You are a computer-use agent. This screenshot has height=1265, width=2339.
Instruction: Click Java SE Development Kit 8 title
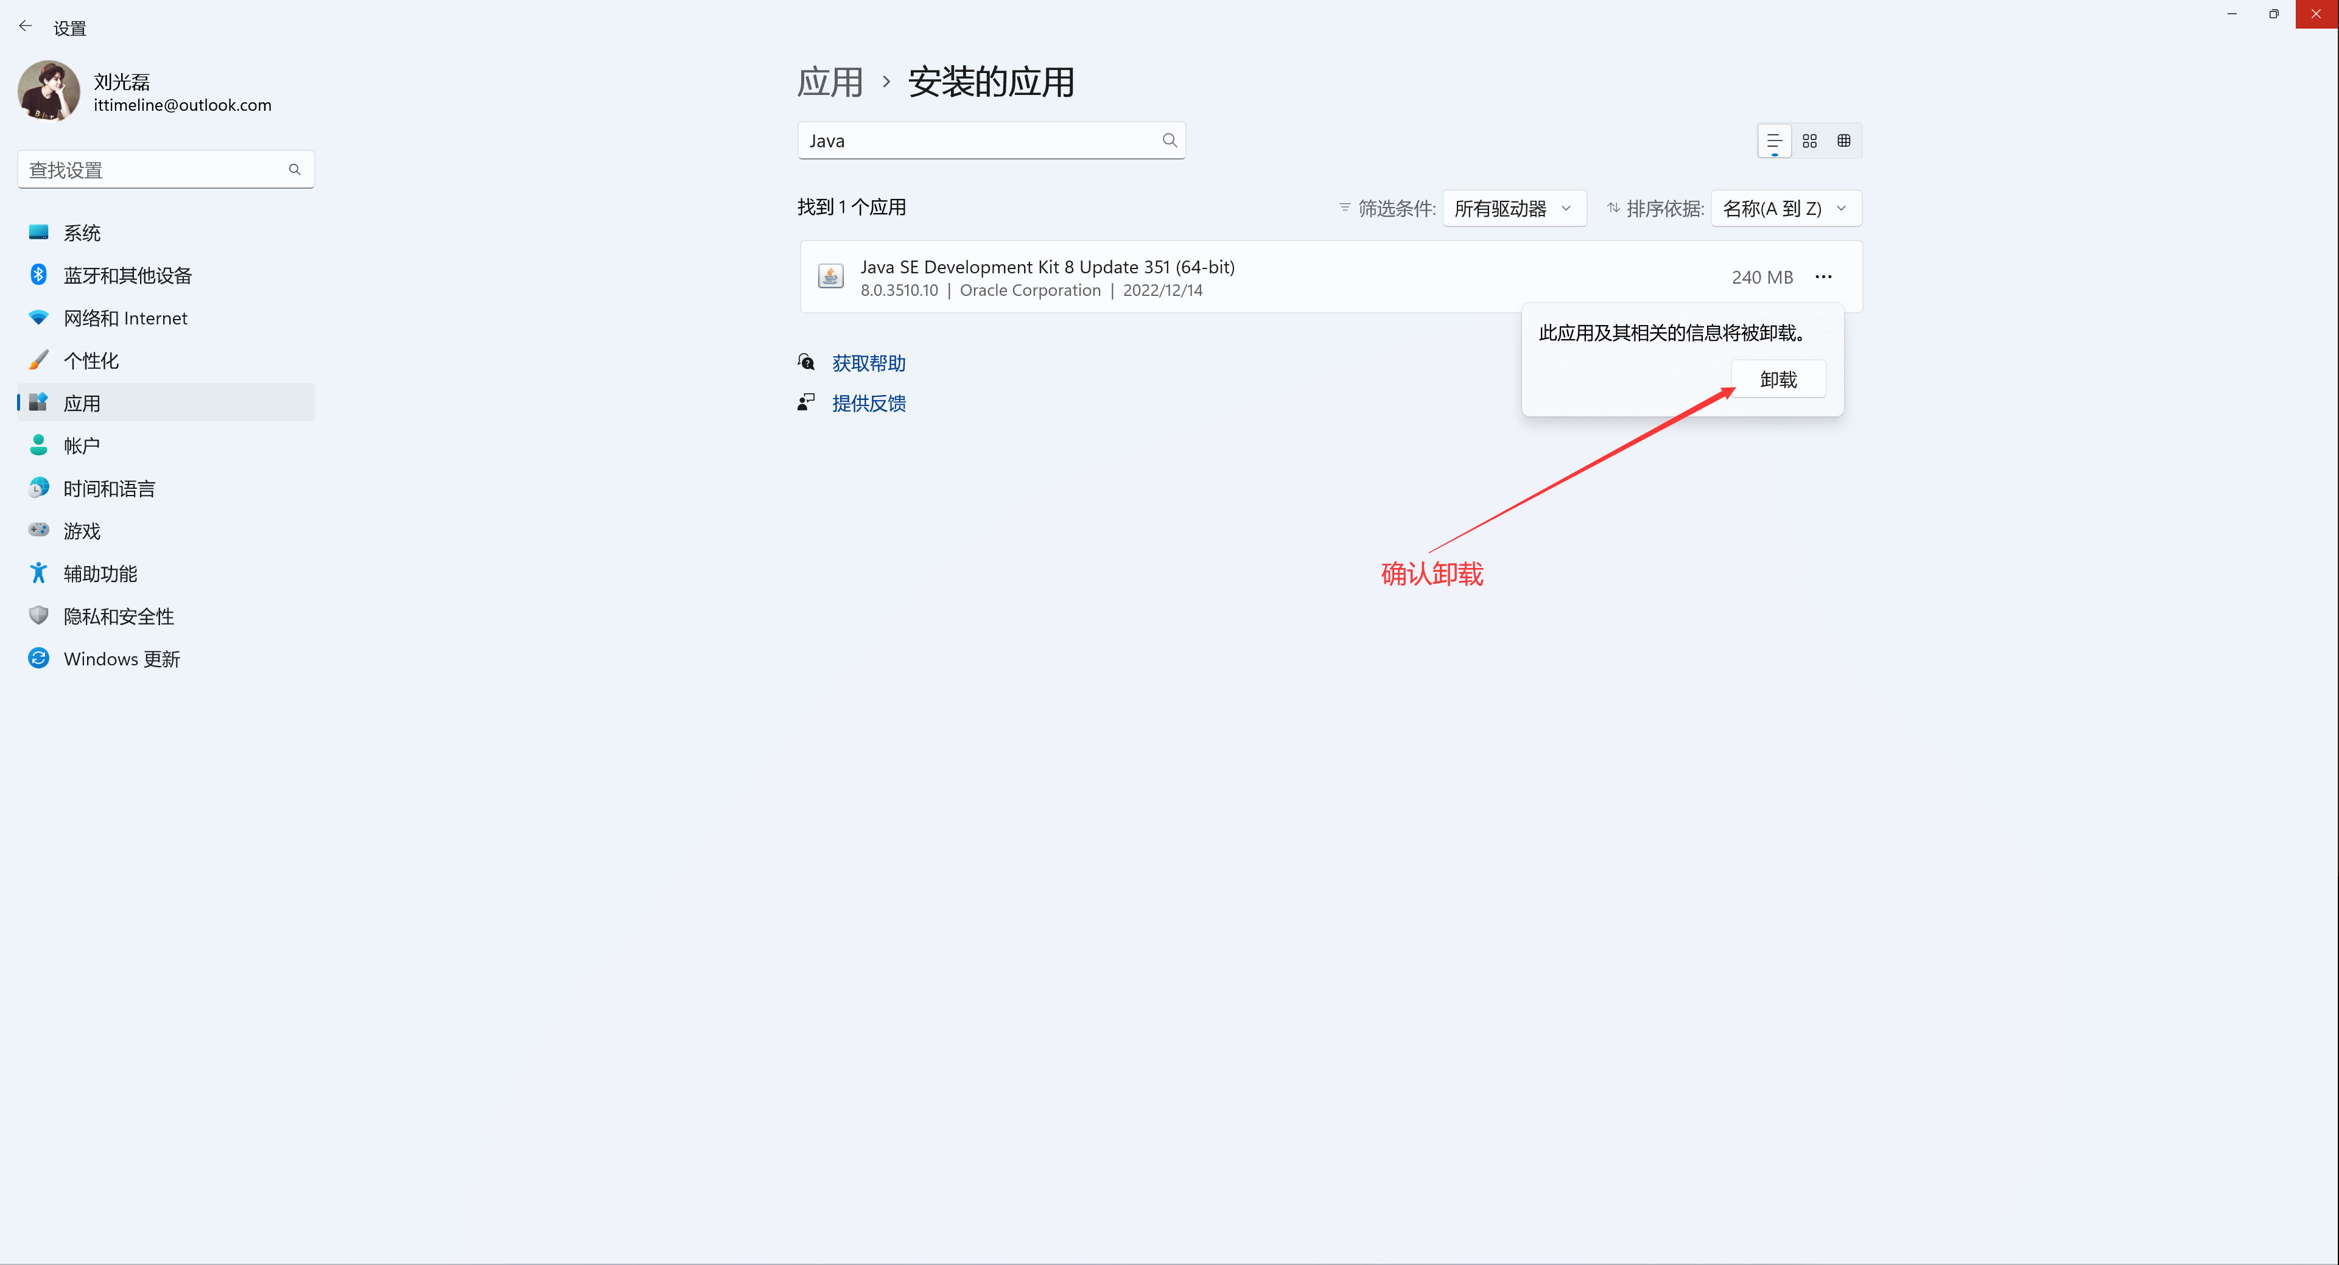click(x=1047, y=267)
